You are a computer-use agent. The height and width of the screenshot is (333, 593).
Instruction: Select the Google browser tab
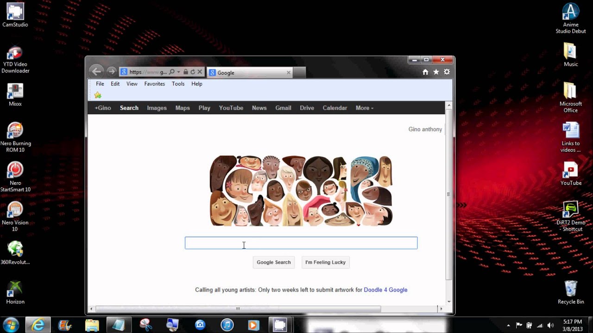coord(250,73)
